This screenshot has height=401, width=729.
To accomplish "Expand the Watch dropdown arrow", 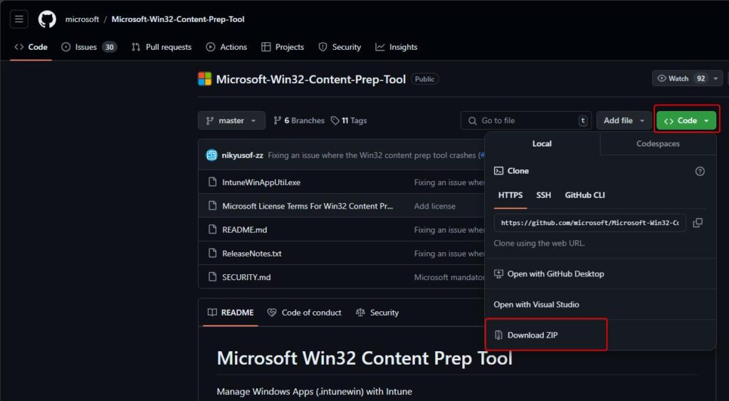I will click(x=716, y=78).
